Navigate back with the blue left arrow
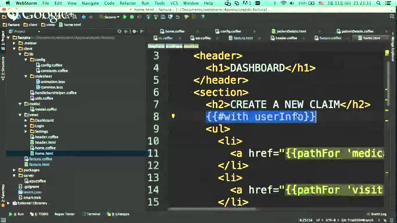 pos(83,17)
